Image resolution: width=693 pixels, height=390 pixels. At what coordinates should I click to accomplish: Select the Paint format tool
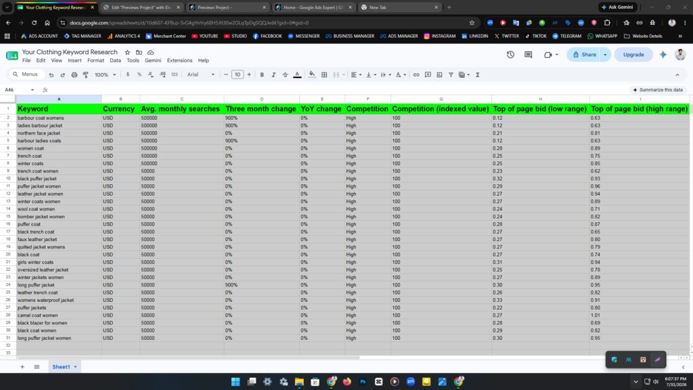86,74
